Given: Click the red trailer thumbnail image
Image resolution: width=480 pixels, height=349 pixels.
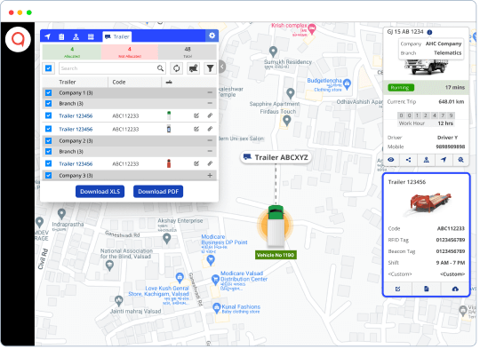Looking at the screenshot, I should click(430, 202).
